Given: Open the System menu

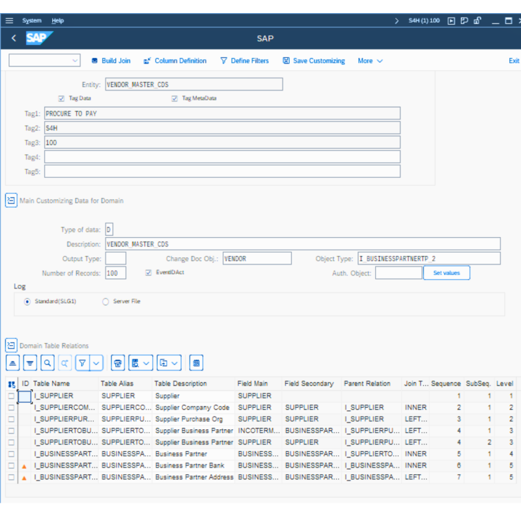Looking at the screenshot, I should (31, 20).
